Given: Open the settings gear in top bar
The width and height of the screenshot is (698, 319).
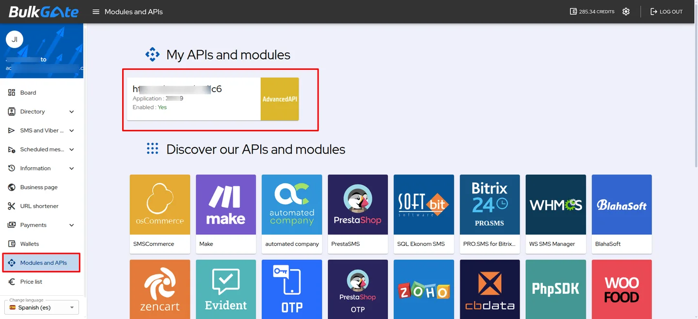Looking at the screenshot, I should click(x=626, y=12).
